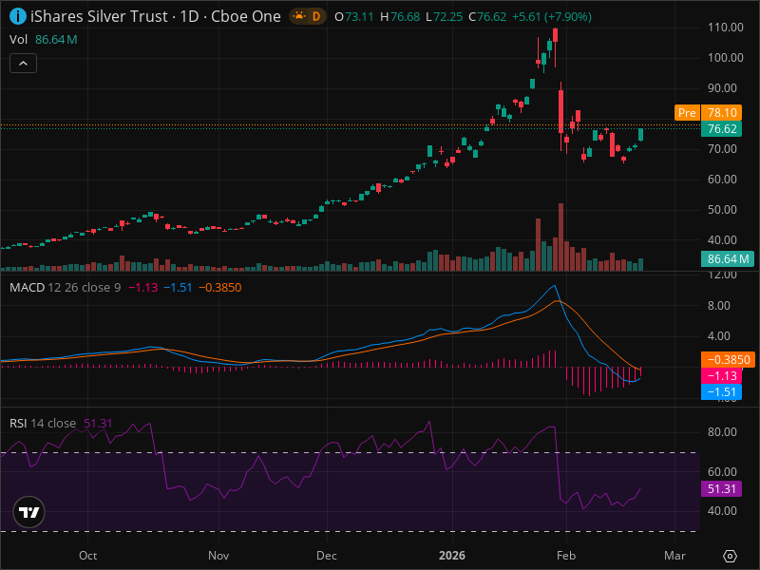Click the high price value 76.68
Screen dimensions: 760x570
click(406, 17)
